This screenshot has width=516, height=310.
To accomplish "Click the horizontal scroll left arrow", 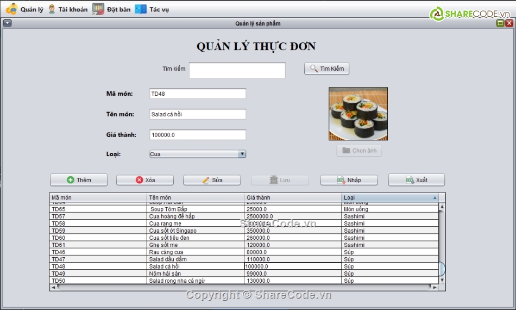I will pos(53,287).
